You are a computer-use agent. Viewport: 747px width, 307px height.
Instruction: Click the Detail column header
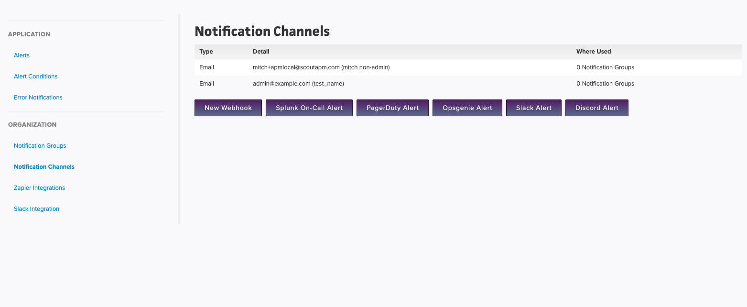tap(261, 52)
